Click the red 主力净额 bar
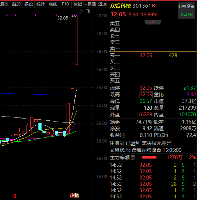This screenshot has height=200, width=197. click(149, 157)
